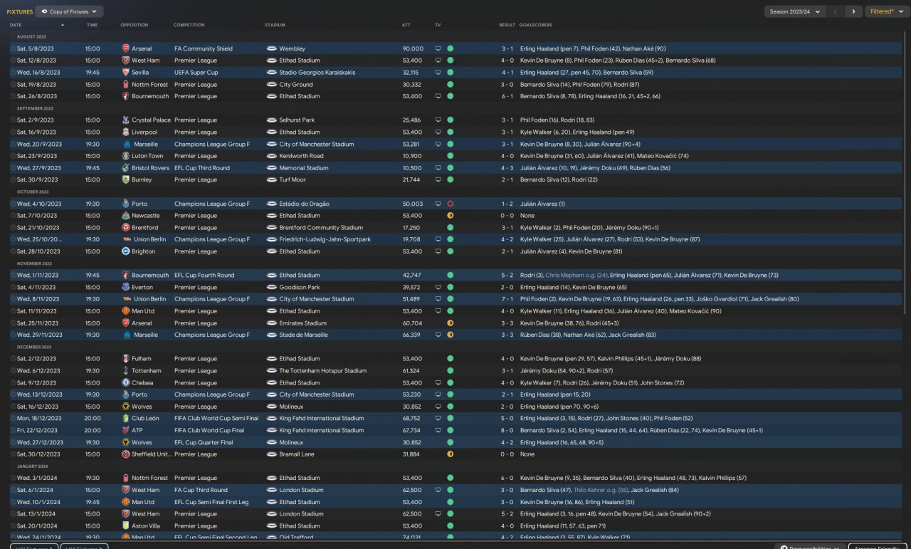Screen dimensions: 911x549
Task: Expand the Filtered options dropdown
Action: click(885, 11)
